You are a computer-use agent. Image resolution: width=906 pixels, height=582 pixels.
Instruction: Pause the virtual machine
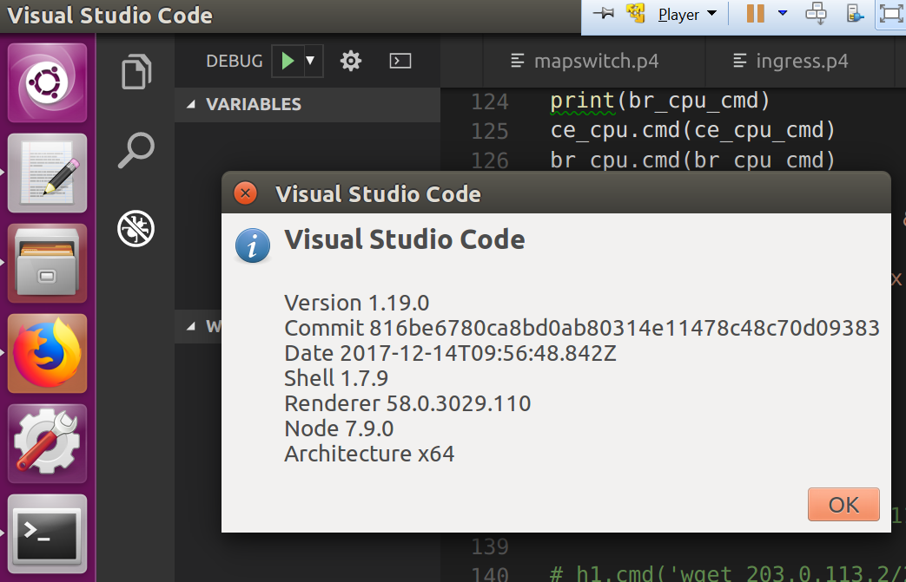pos(755,13)
